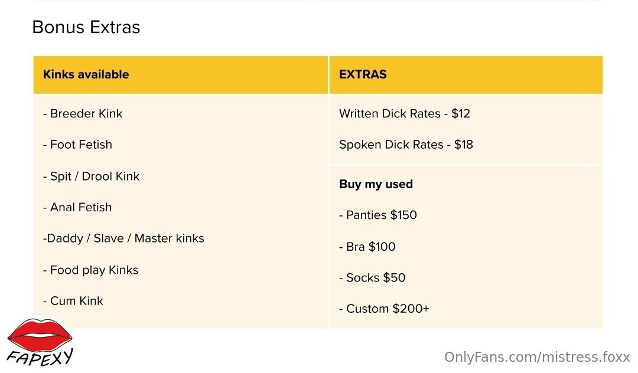Open the OnlyFans.com/mistress.foxx watermark link
This screenshot has width=638, height=373.
coord(537,357)
